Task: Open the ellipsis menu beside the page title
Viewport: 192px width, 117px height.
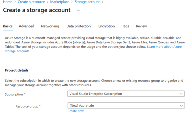Action: tap(78, 10)
